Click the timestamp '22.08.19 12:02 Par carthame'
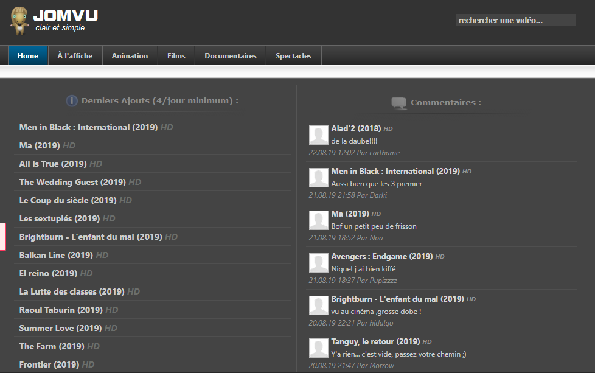The image size is (595, 373). coord(354,153)
